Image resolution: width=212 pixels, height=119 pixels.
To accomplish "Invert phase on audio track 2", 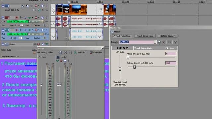I will (x=25, y=18).
